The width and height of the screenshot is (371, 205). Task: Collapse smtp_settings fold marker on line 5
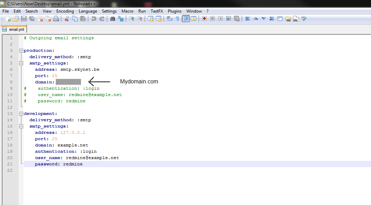tap(21, 63)
